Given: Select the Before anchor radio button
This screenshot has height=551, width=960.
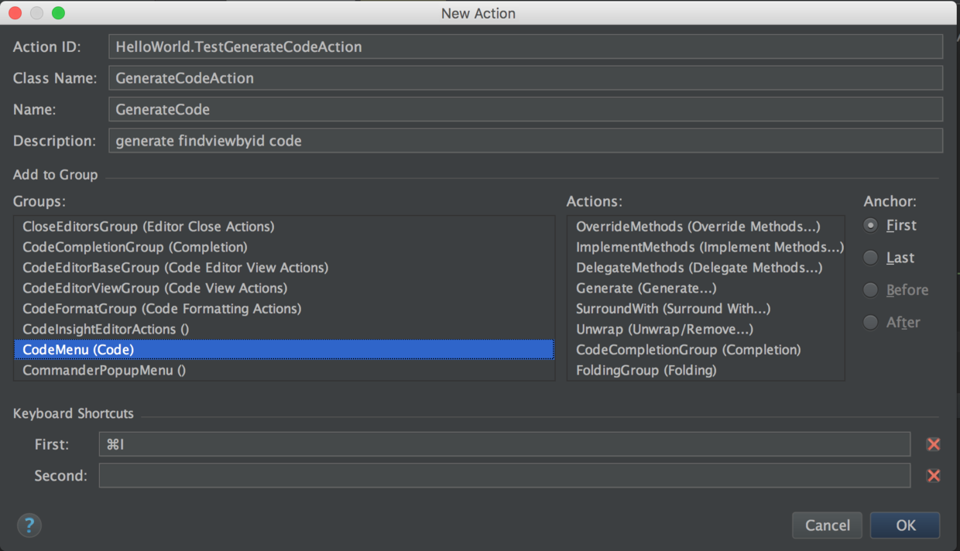Looking at the screenshot, I should click(x=871, y=290).
